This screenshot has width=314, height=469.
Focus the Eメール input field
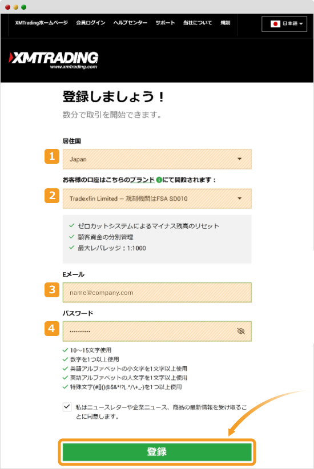157,293
